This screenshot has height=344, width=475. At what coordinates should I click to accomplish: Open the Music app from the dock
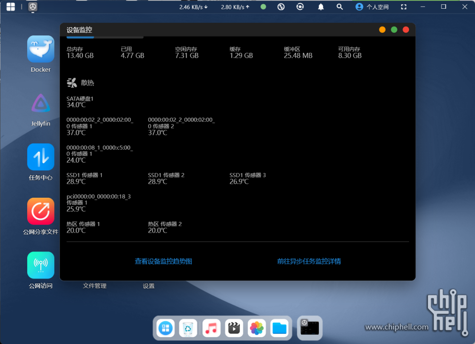[211, 328]
